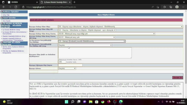Open the Kazaya Sebep Olan Araç/Gereç dropdown
The width and height of the screenshot is (187, 105).
coord(107,34)
